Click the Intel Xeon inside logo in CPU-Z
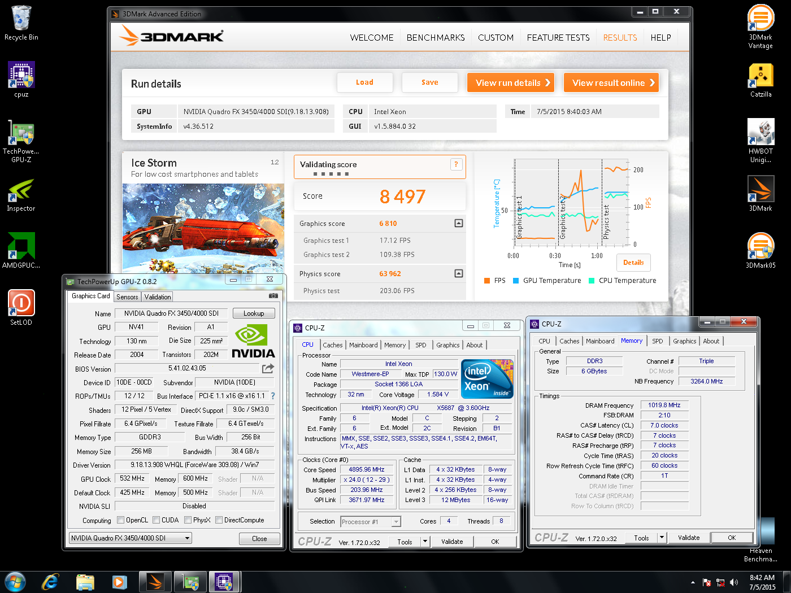 click(x=488, y=378)
